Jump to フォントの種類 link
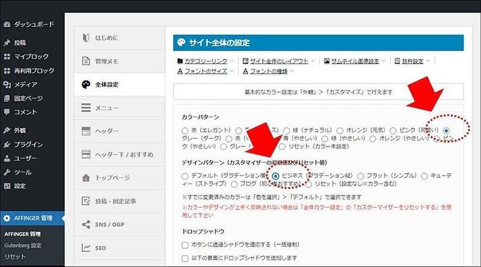Viewport: 481px width, 267px height. 269,71
